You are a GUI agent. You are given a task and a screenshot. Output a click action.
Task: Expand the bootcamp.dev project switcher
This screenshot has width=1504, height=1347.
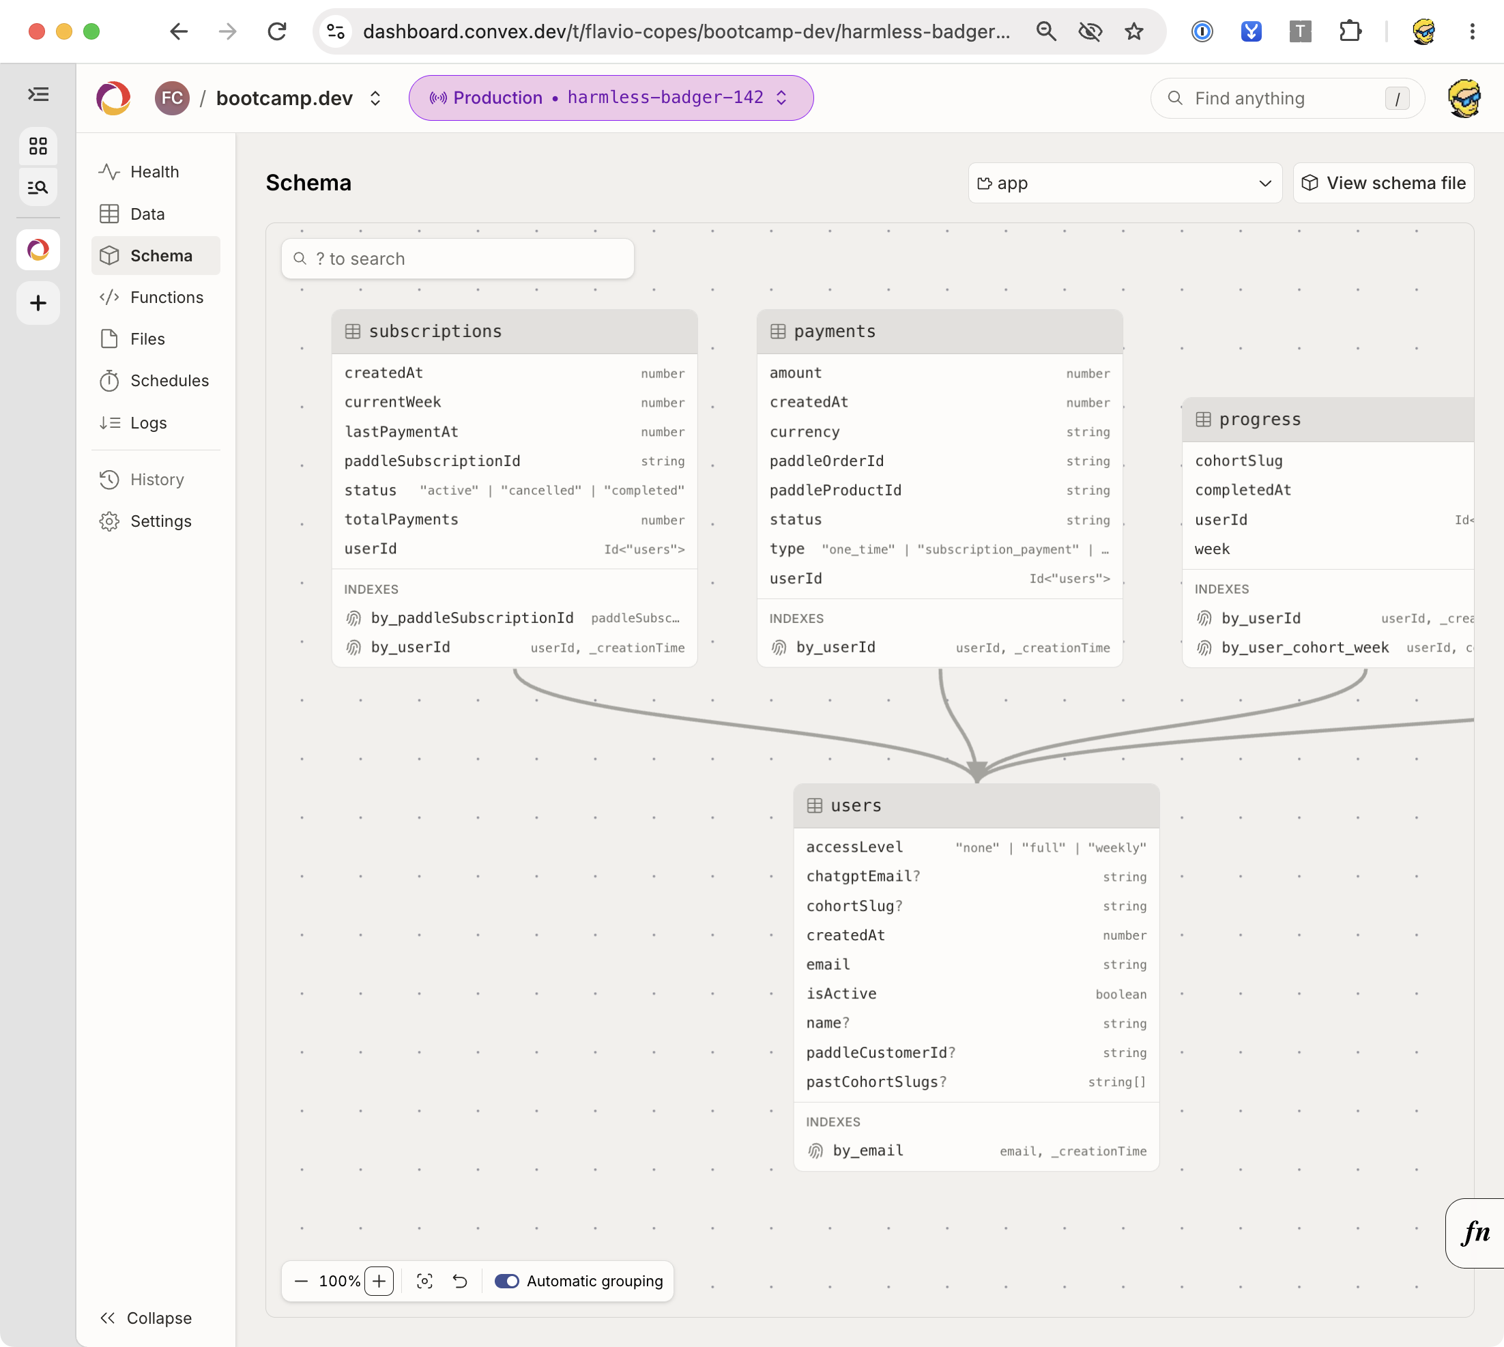(x=375, y=98)
